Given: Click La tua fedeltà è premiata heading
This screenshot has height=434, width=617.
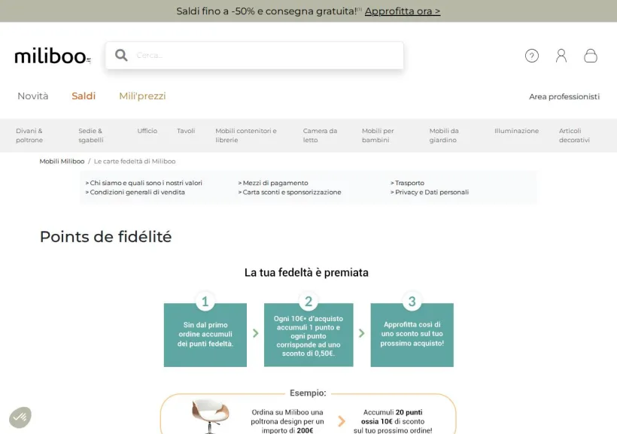Looking at the screenshot, I should (306, 273).
